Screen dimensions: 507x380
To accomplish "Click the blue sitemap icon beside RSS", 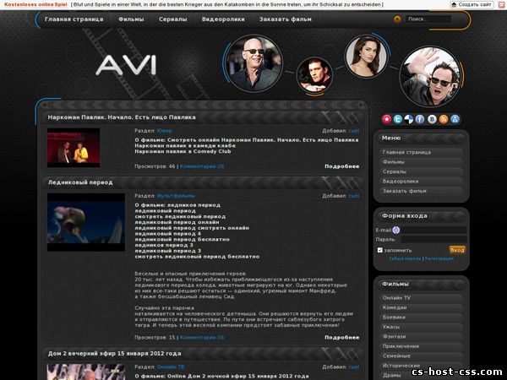I will point(455,119).
